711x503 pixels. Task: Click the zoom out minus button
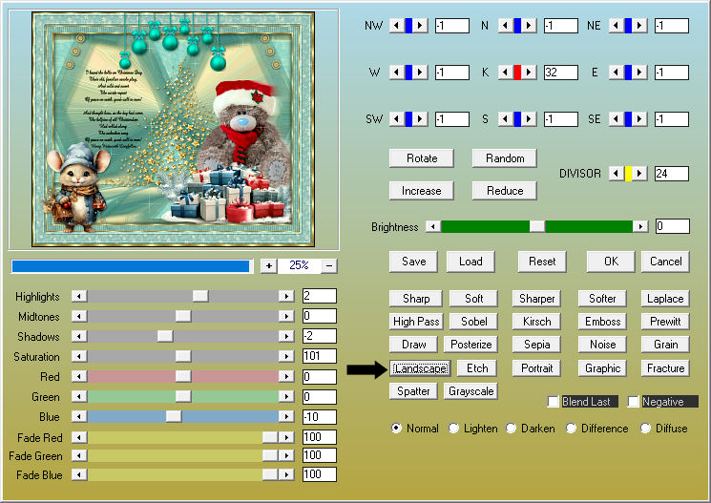click(x=329, y=265)
